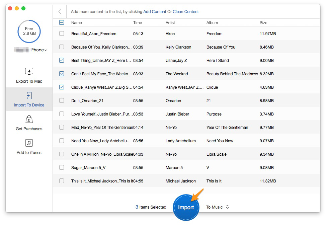Screen dimensions: 326x228
Task: Click the artist Justin Bieber
Action: [x=177, y=114]
